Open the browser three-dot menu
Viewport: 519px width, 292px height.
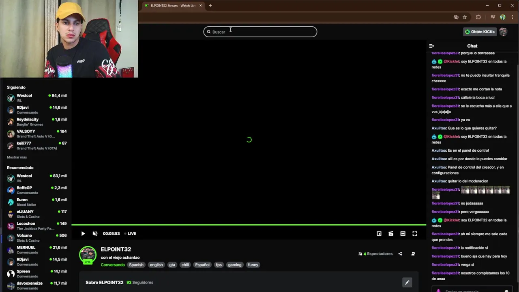pos(513,17)
